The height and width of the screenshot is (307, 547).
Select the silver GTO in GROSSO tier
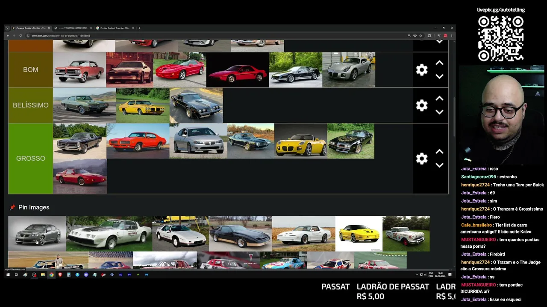click(198, 141)
